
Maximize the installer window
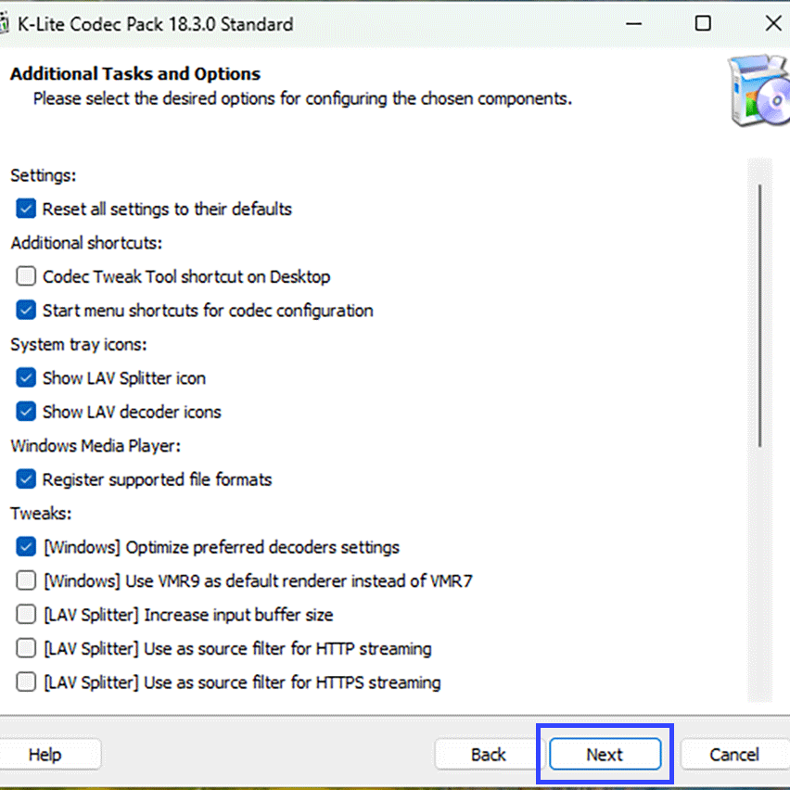pyautogui.click(x=704, y=24)
